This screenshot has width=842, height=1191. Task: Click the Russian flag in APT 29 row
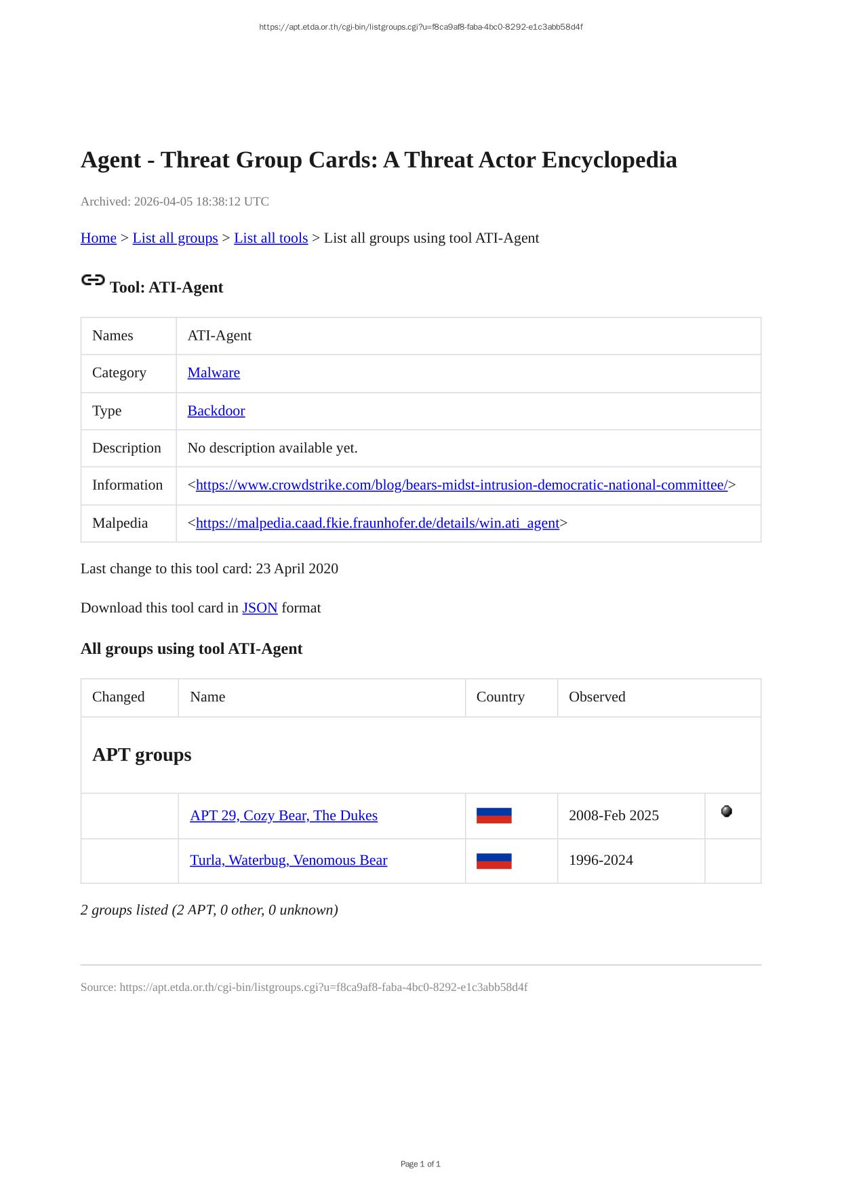click(x=494, y=815)
